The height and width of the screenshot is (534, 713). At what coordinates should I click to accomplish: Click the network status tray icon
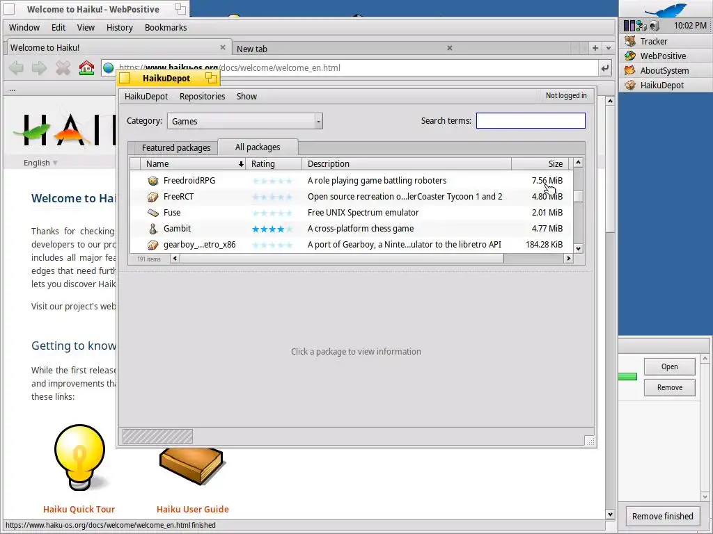point(641,26)
